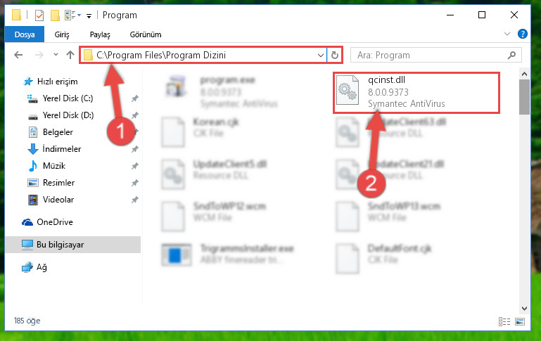The height and width of the screenshot is (341, 541).
Task: Open the Paylaş ribbon tab
Action: tap(100, 34)
